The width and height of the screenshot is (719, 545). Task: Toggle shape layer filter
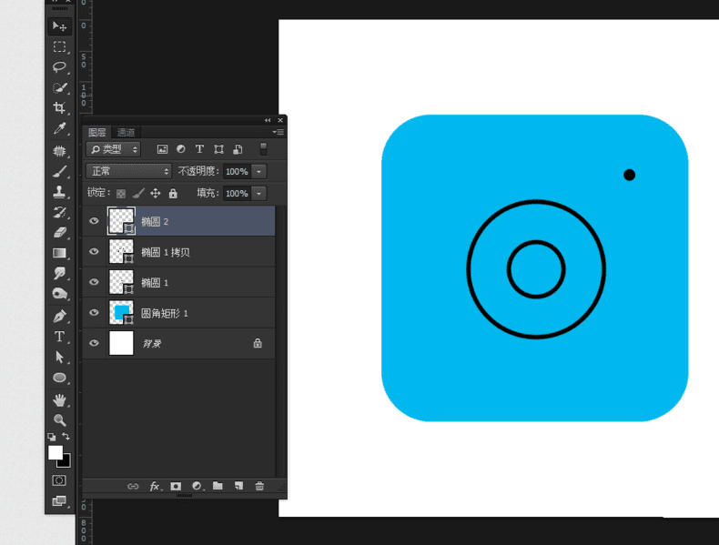pos(218,149)
